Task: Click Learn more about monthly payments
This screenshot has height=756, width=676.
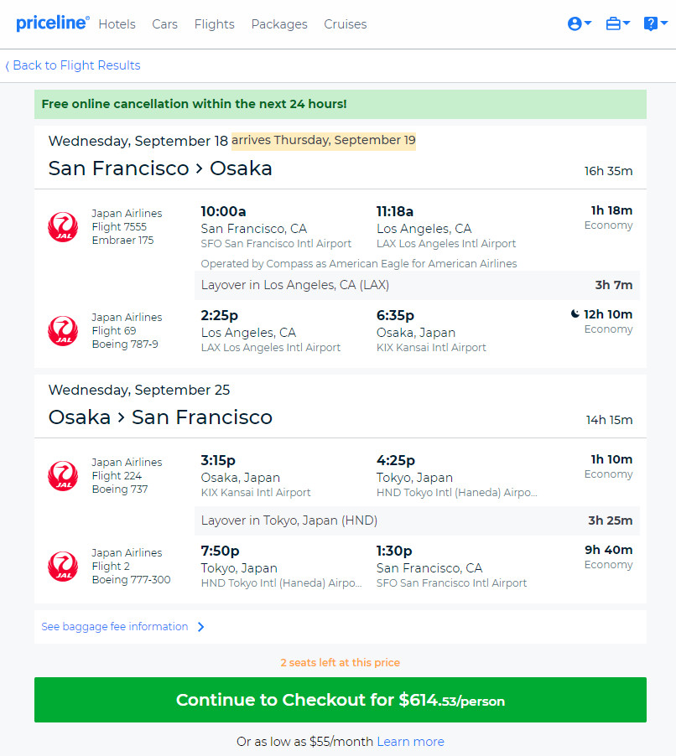Action: click(x=410, y=742)
